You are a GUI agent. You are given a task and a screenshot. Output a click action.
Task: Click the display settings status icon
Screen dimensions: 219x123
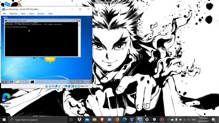pyautogui.click(x=66, y=86)
